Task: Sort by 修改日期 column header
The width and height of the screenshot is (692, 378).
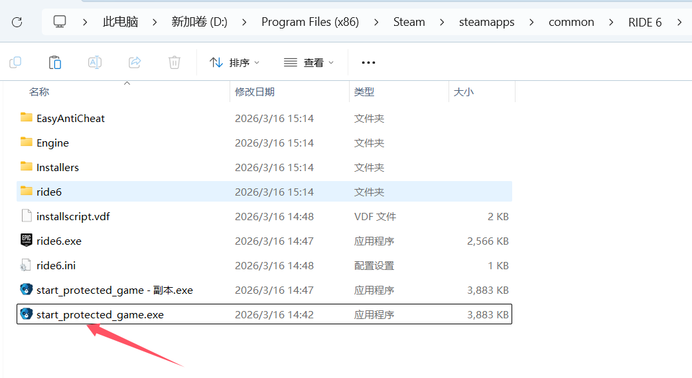Action: pos(255,92)
